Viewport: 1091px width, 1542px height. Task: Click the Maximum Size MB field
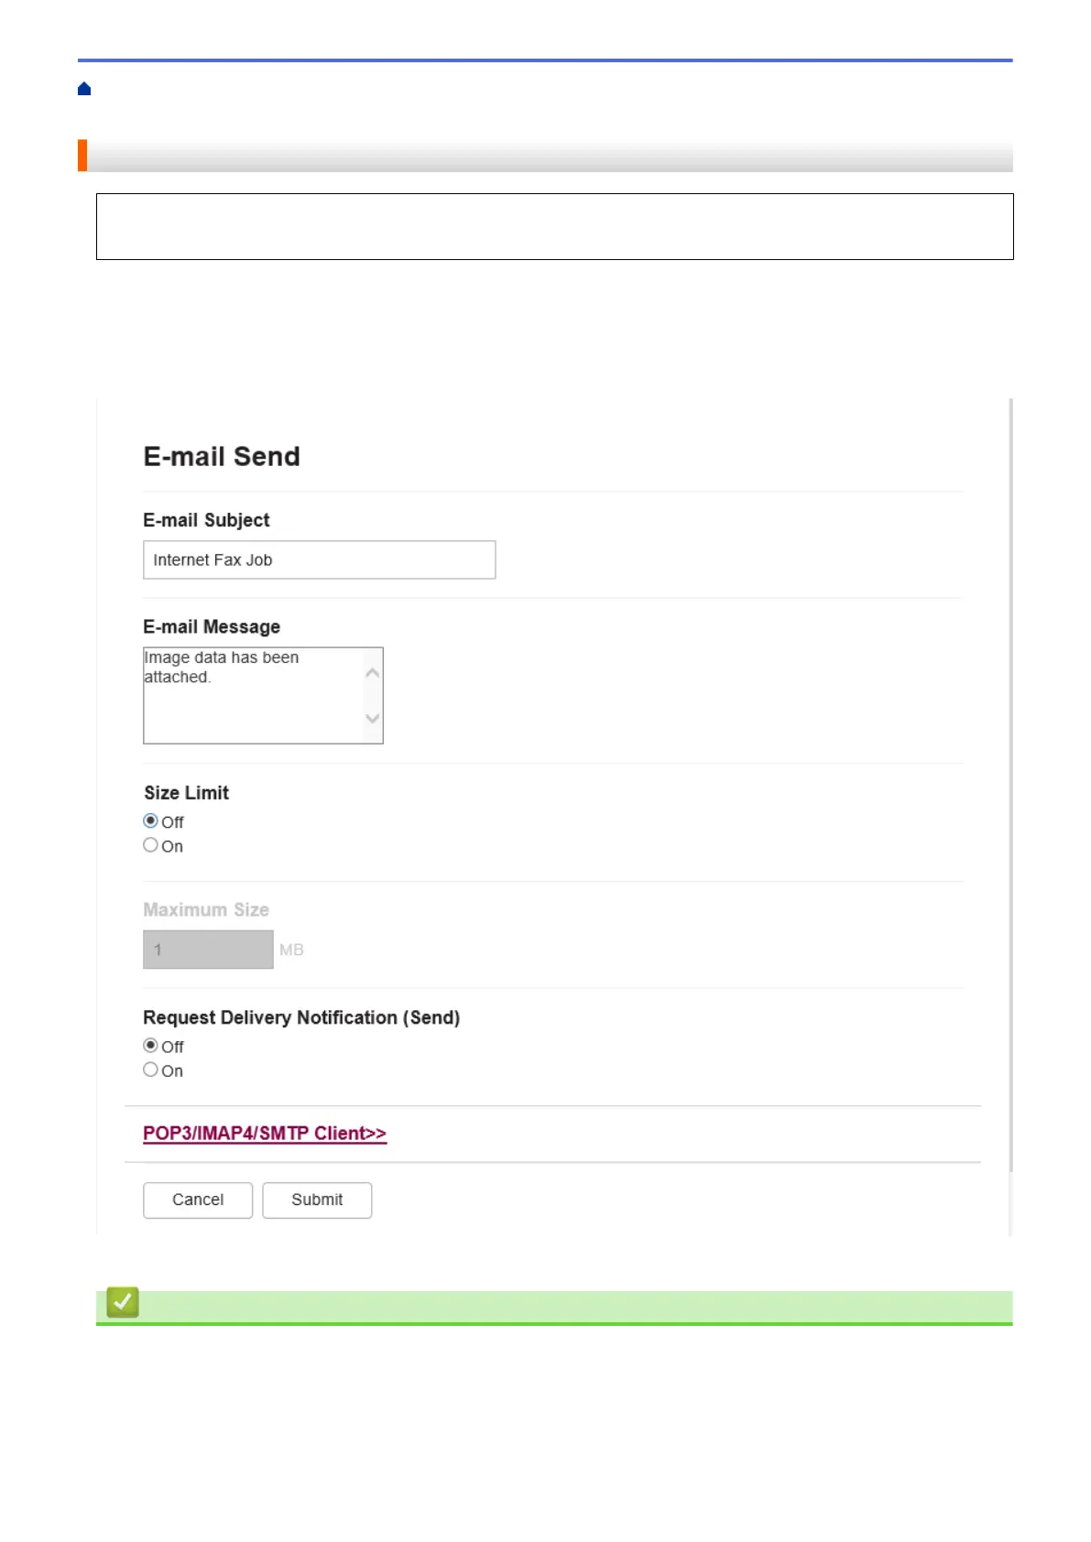click(x=209, y=950)
